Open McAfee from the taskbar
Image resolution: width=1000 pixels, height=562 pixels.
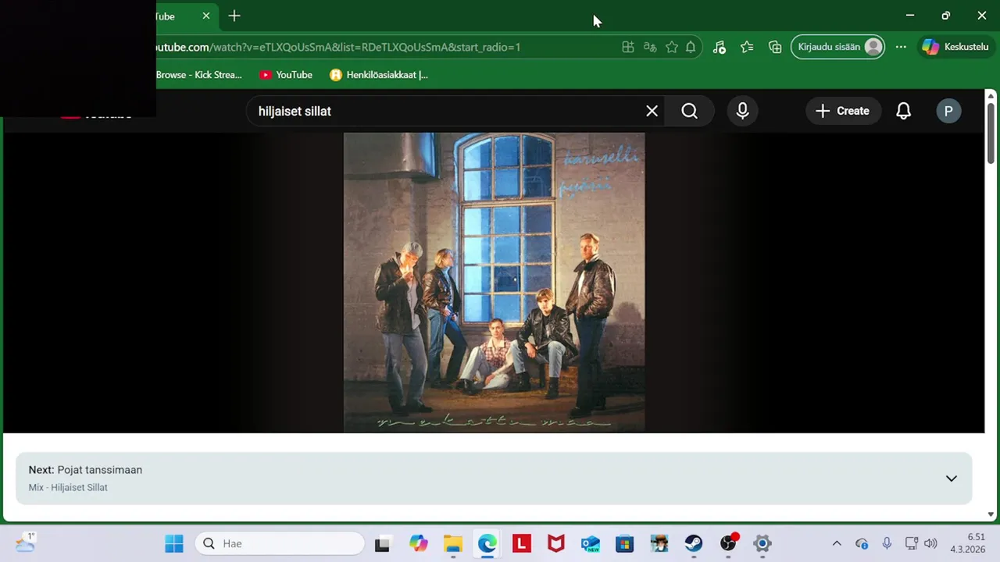coord(556,543)
